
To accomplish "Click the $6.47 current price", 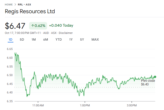I will click(x=15, y=26).
